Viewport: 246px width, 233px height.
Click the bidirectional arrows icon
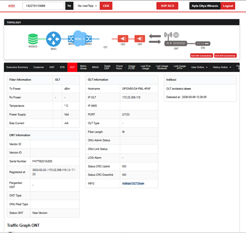(155, 39)
